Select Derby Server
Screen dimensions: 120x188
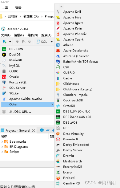(87, 150)
